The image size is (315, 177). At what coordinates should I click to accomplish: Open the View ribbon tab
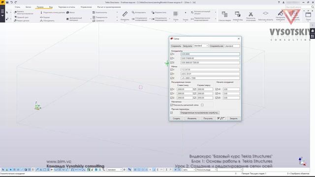(51, 7)
